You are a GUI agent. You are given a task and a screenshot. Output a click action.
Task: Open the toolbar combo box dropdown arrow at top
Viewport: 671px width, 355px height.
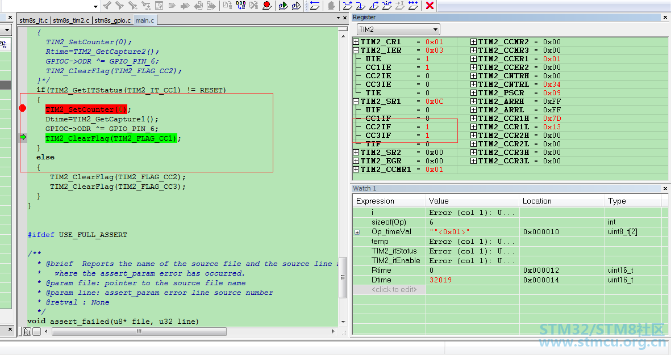coord(95,6)
